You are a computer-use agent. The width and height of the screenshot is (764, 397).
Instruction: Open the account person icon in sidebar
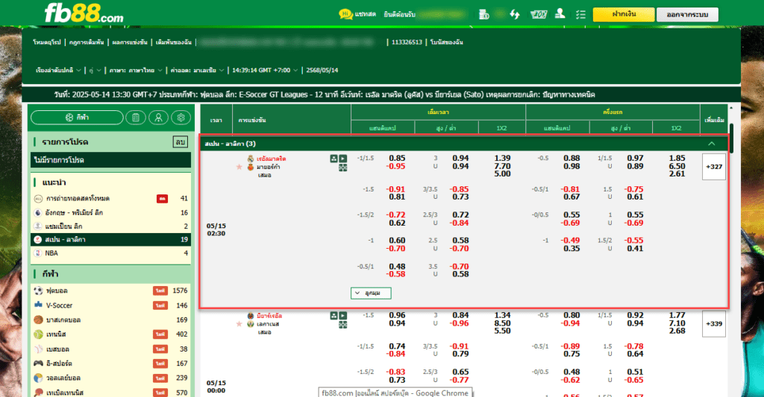tap(158, 117)
